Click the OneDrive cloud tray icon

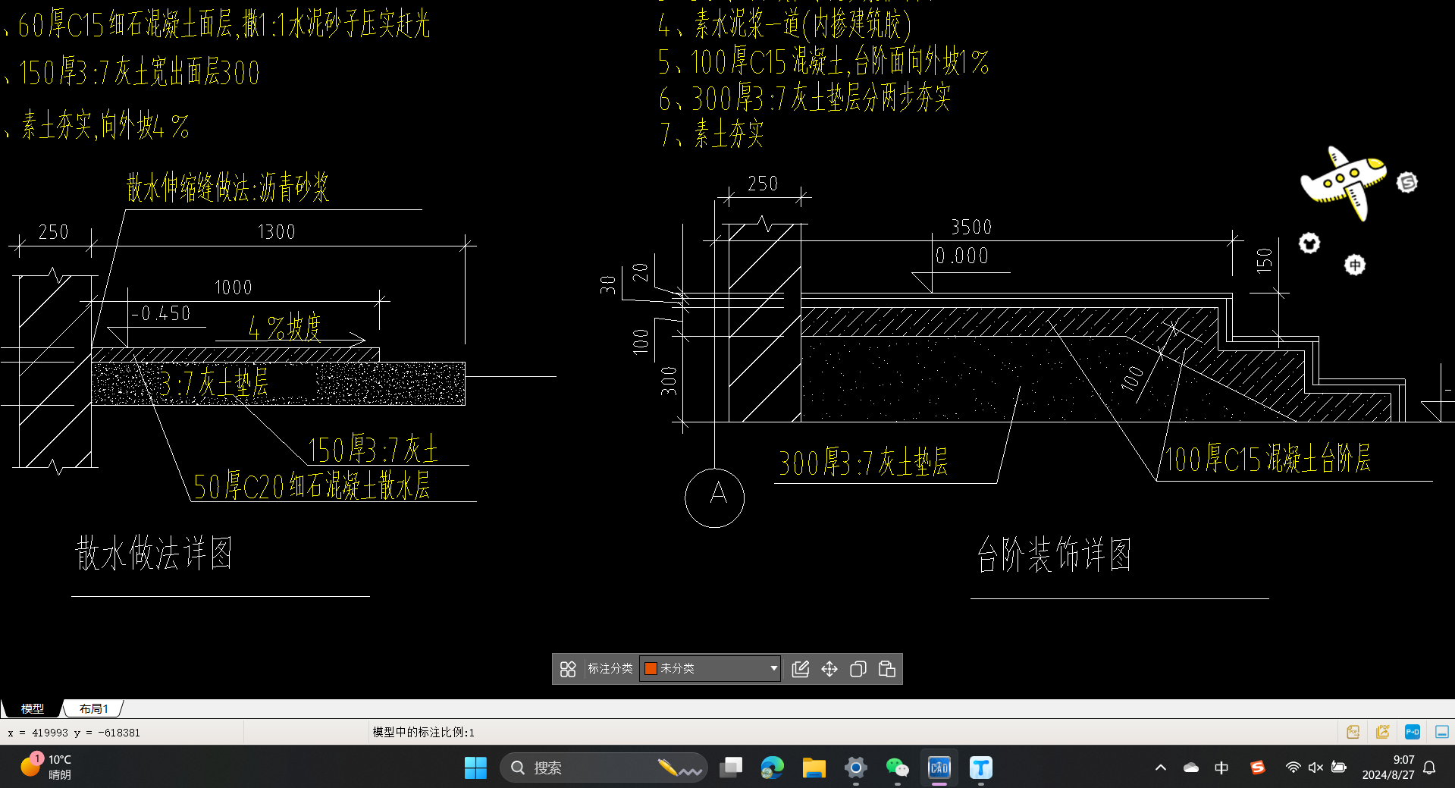[1191, 768]
